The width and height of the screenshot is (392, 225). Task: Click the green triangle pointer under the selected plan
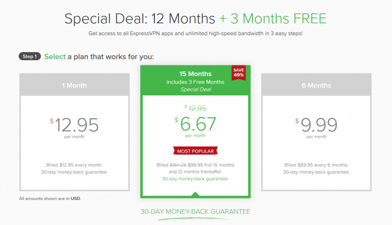coord(195,194)
